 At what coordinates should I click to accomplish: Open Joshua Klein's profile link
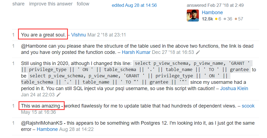[234, 88]
